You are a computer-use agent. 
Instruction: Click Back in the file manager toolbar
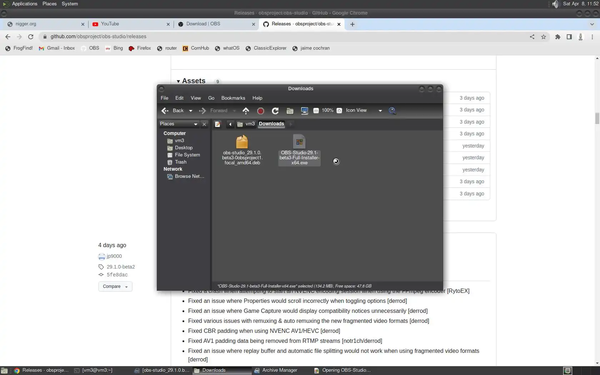(172, 111)
